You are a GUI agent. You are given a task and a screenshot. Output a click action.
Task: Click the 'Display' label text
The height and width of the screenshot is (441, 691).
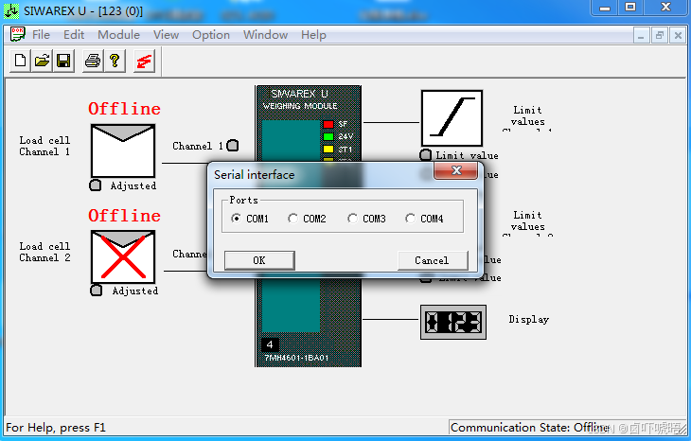click(x=529, y=320)
